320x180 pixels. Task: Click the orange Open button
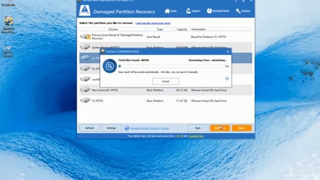pos(241,128)
